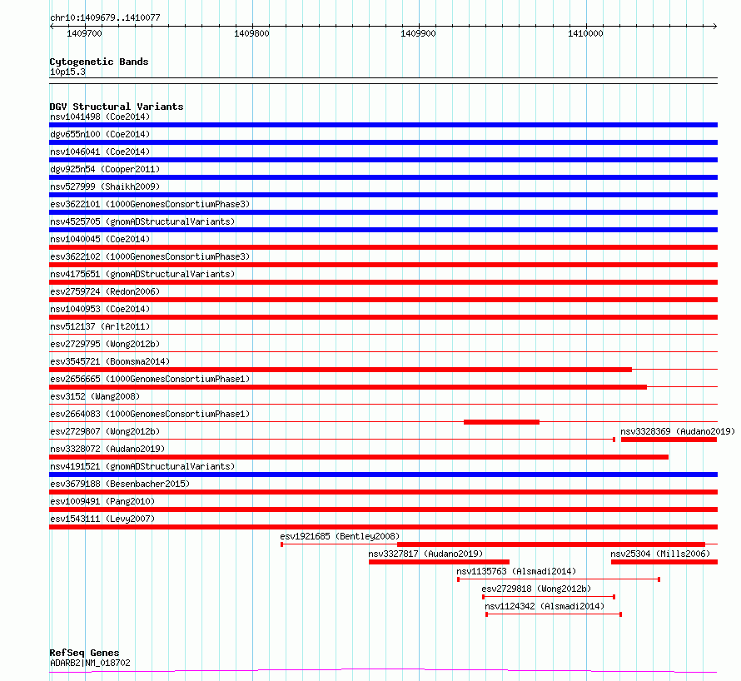Click the left arrow of the ruler
The image size is (741, 681).
click(x=52, y=26)
